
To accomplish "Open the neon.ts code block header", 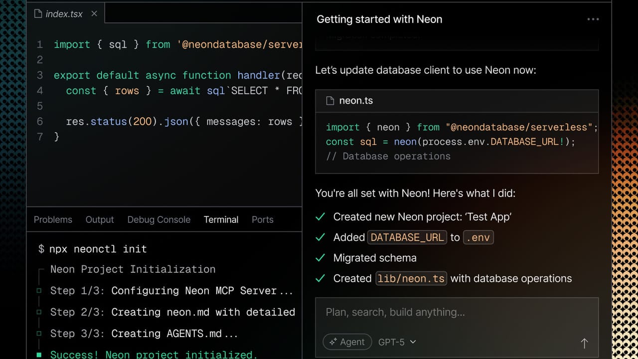I will [x=457, y=101].
